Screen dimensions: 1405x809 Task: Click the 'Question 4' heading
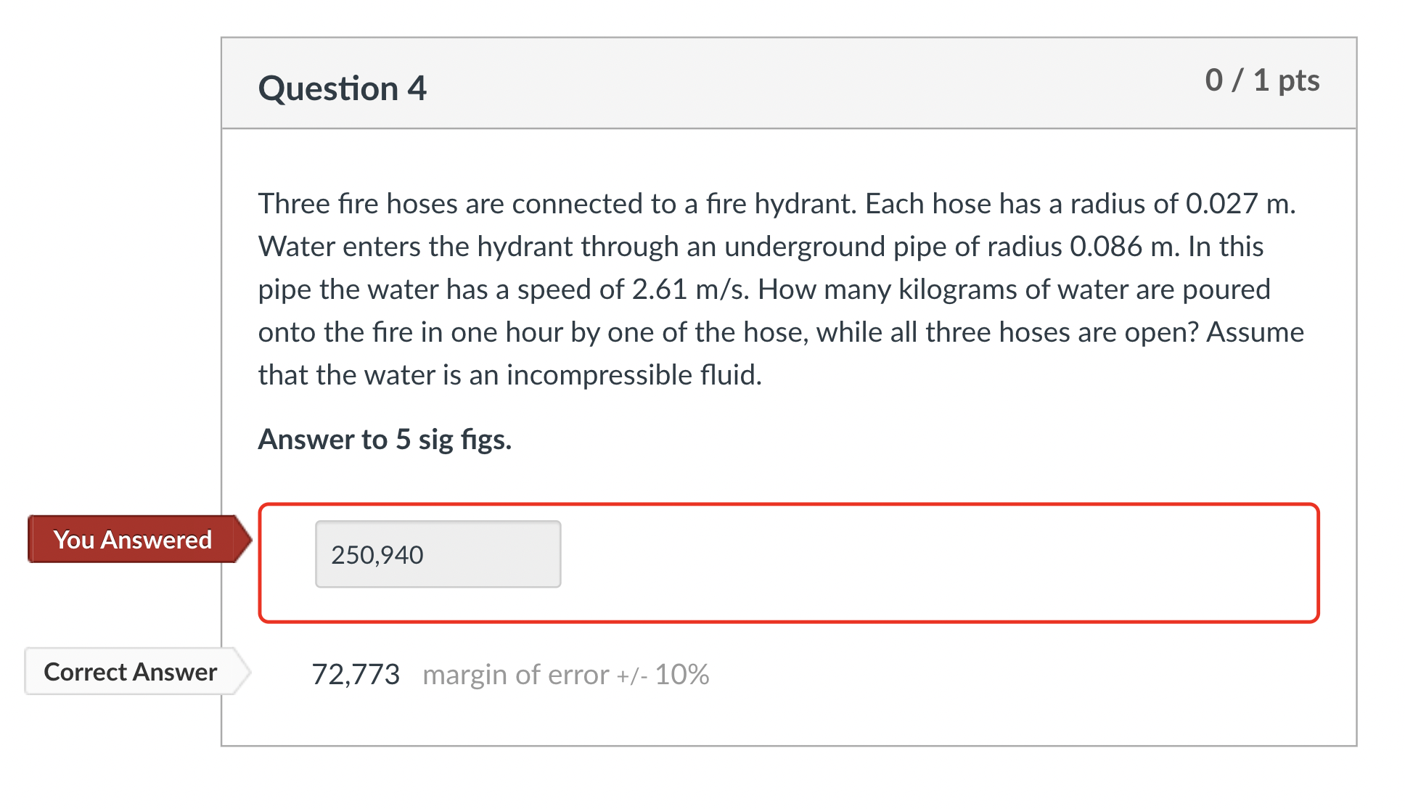pos(342,87)
